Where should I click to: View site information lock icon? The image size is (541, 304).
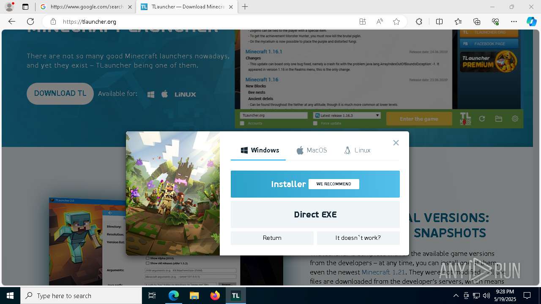click(53, 22)
